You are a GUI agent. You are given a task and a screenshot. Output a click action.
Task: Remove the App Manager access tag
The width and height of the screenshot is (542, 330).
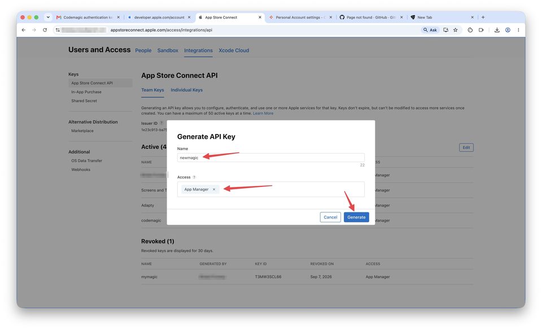click(x=214, y=189)
